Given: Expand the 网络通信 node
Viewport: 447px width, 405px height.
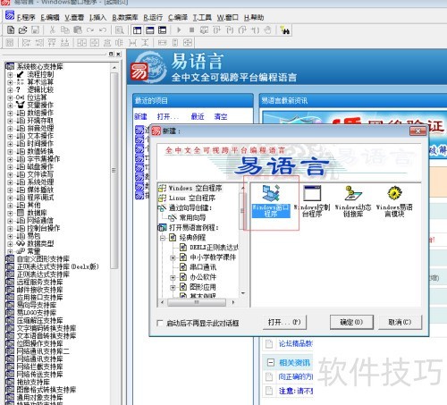Looking at the screenshot, I should pos(10,221).
